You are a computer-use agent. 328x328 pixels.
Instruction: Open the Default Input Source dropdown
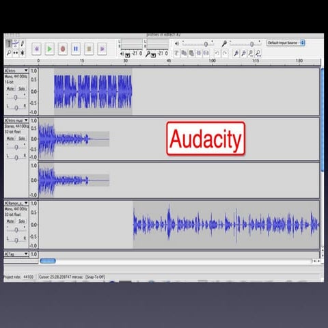coord(286,43)
